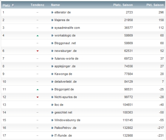Select the season rank value 132988
The image size is (166, 140).
click(128, 136)
